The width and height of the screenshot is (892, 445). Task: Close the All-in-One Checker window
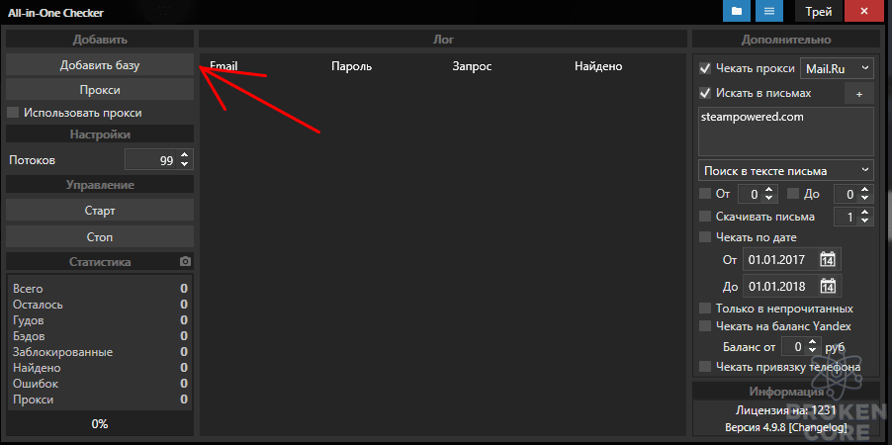[864, 12]
